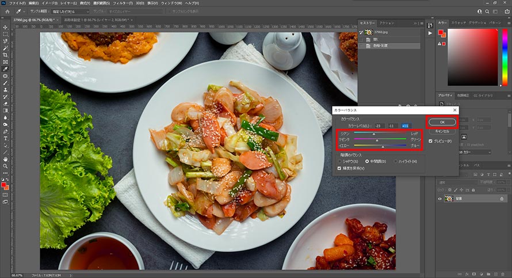Click the layer lock icon on 背景 layer
512x278 pixels.
coord(502,199)
